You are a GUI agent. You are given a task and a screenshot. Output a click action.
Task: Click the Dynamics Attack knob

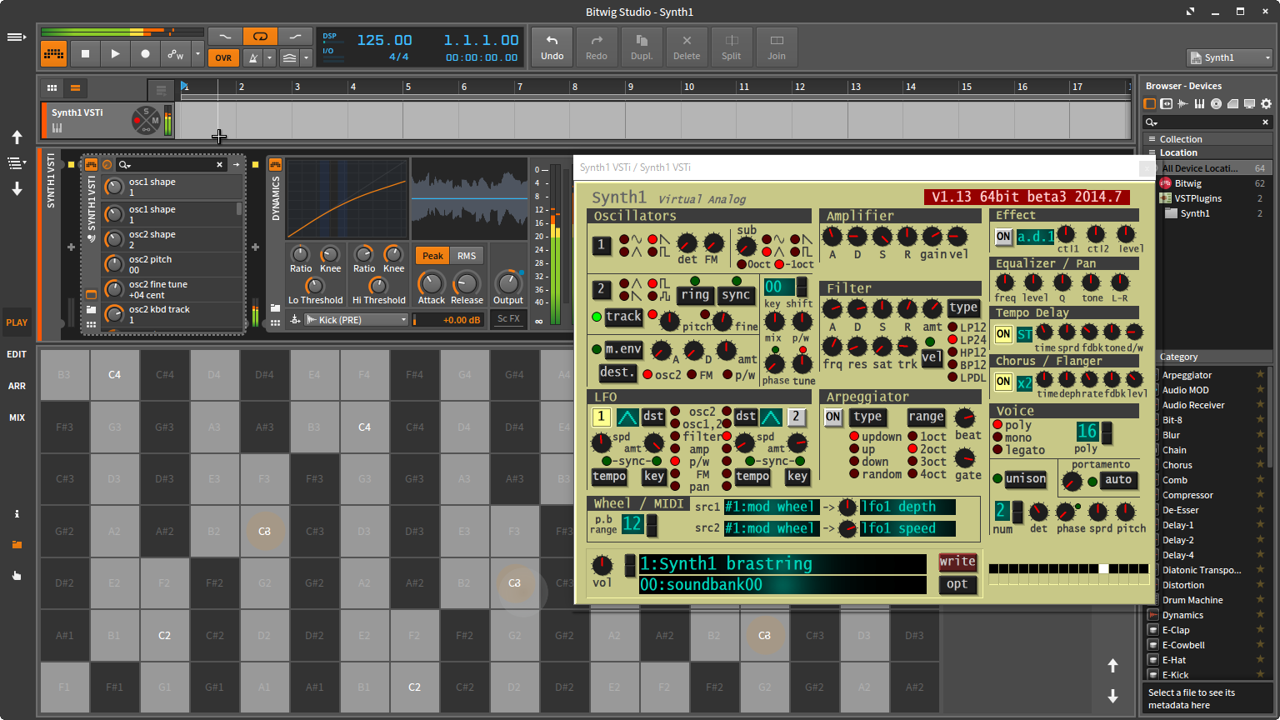(x=431, y=283)
